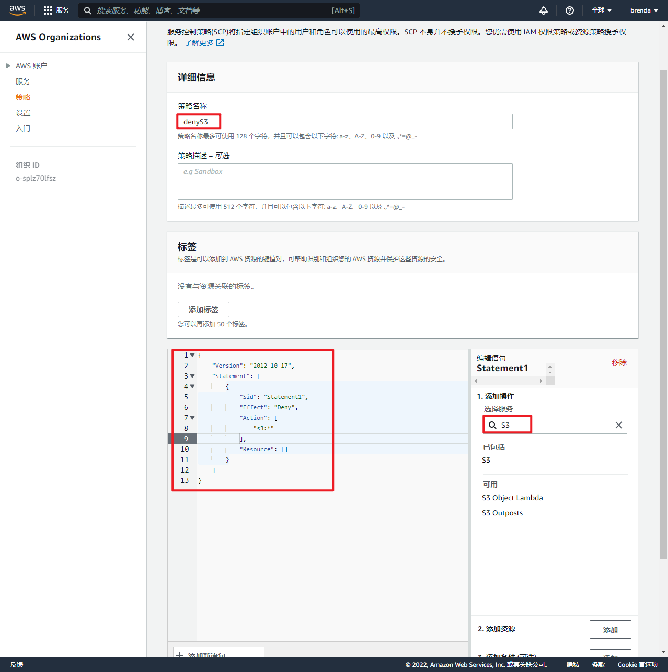The image size is (668, 672).
Task: Open the brenda account dropdown
Action: [x=644, y=10]
